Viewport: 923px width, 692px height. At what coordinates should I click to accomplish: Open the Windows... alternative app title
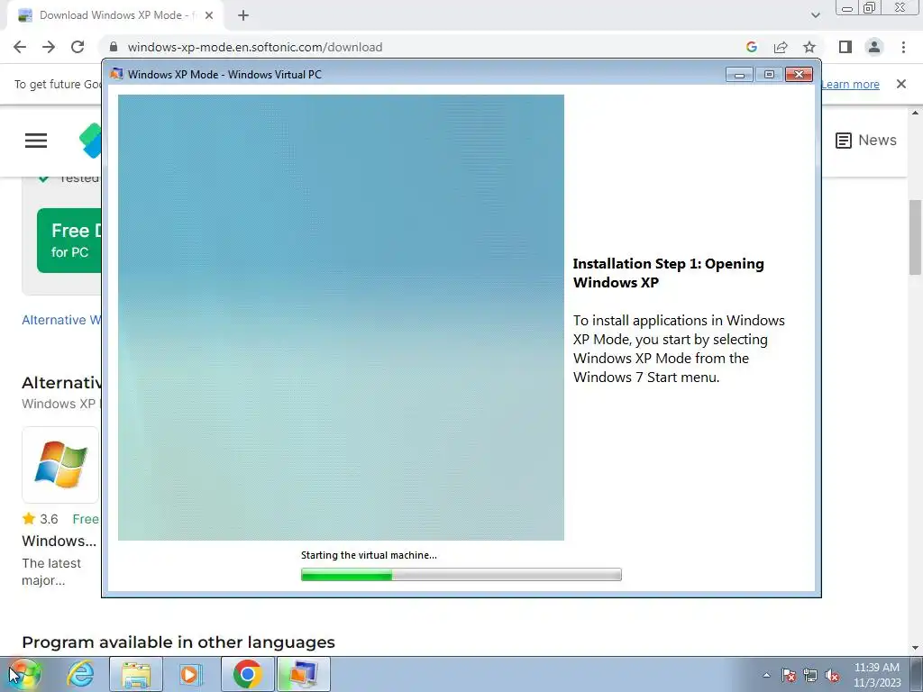point(59,541)
